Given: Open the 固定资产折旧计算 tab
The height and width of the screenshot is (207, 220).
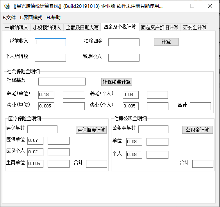Looking at the screenshot, I should point(159,27).
